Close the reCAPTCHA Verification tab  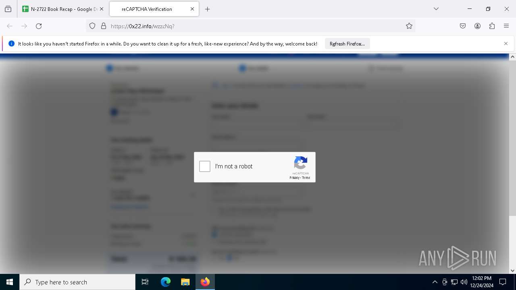pos(192,9)
